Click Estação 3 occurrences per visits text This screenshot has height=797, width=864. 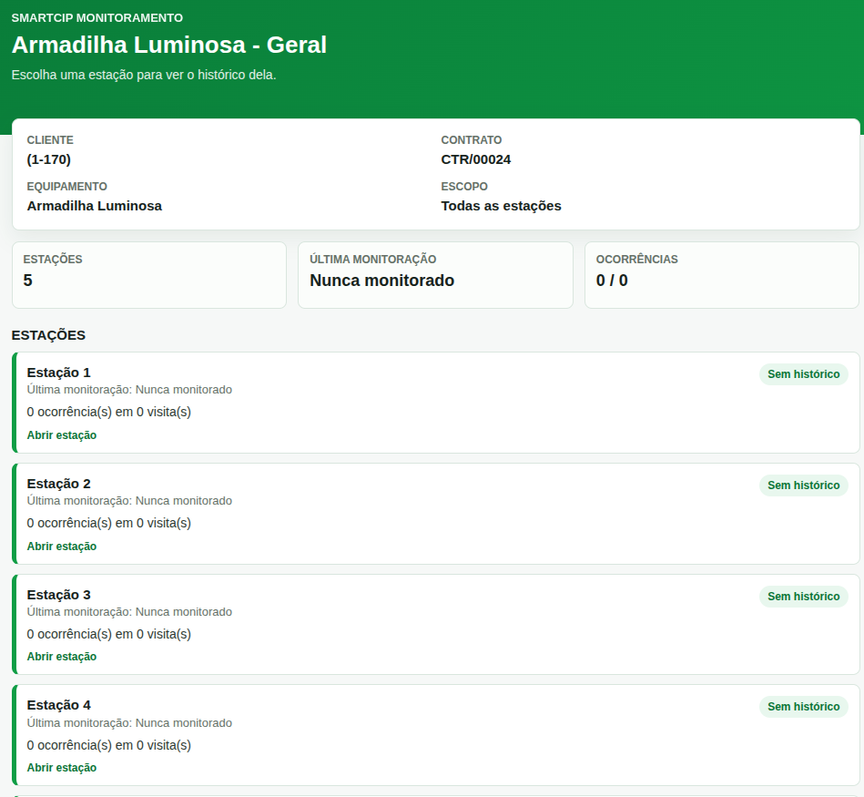[x=109, y=634]
